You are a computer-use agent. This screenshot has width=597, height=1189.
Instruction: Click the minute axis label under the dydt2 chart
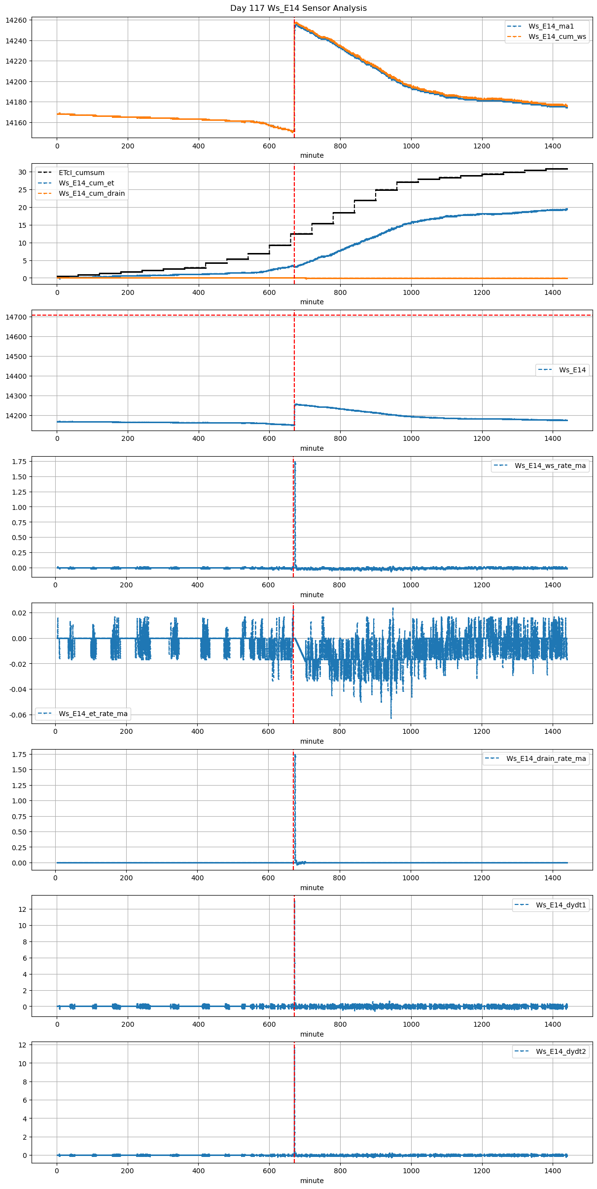click(312, 1181)
